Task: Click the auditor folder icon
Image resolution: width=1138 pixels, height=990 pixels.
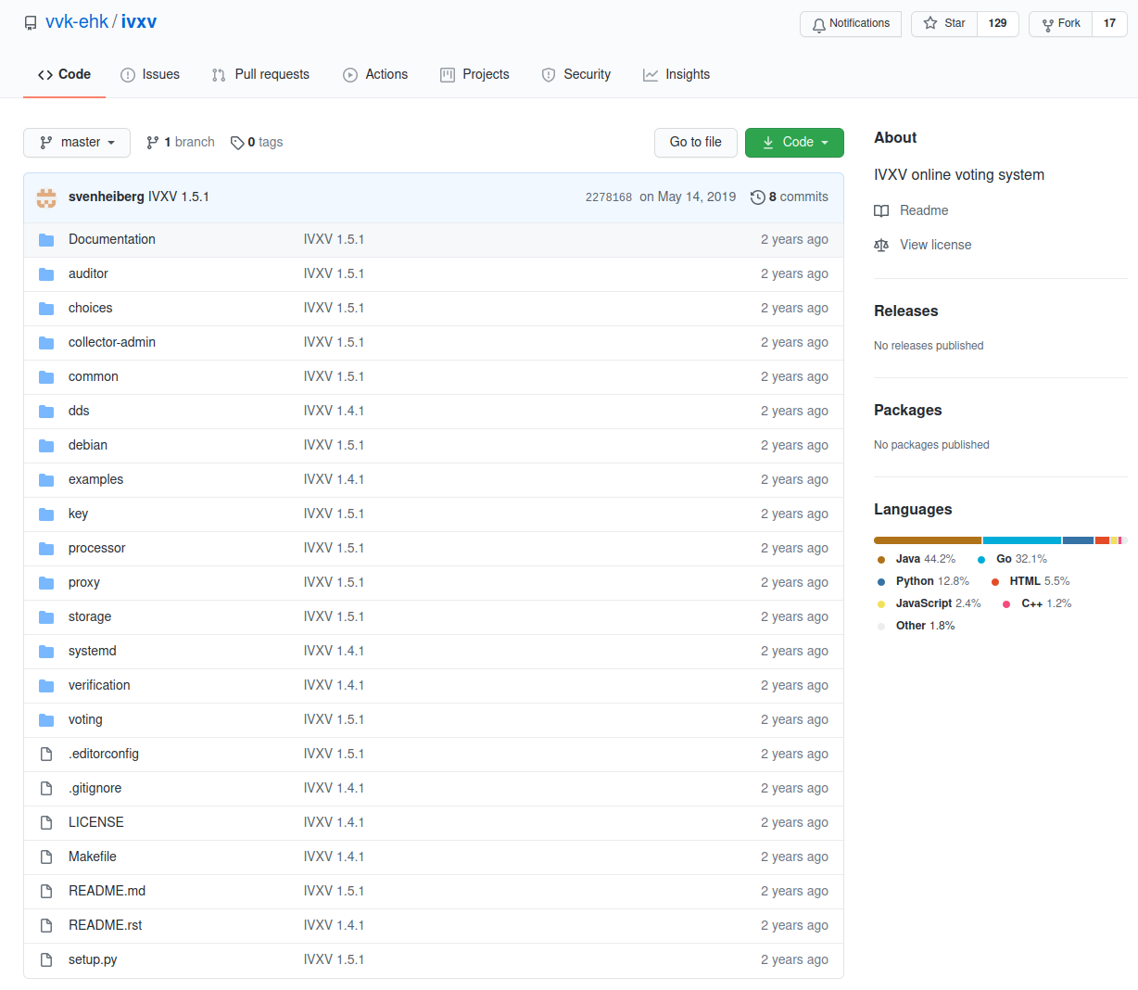Action: click(x=46, y=274)
